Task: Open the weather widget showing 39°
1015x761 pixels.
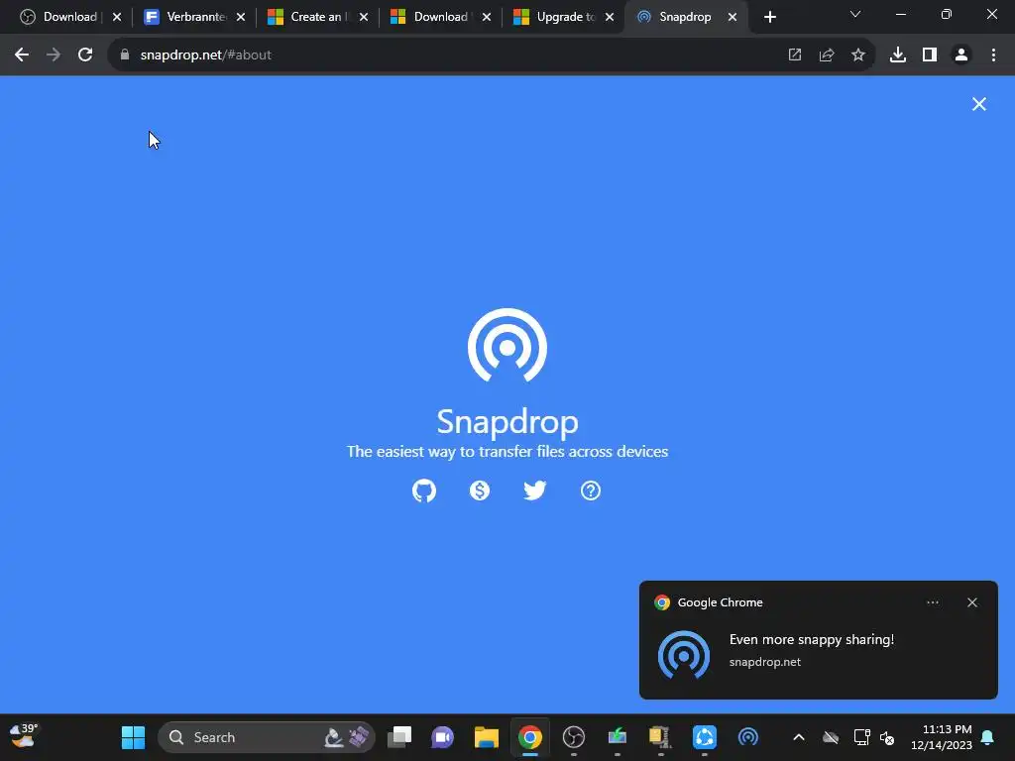Action: click(24, 736)
